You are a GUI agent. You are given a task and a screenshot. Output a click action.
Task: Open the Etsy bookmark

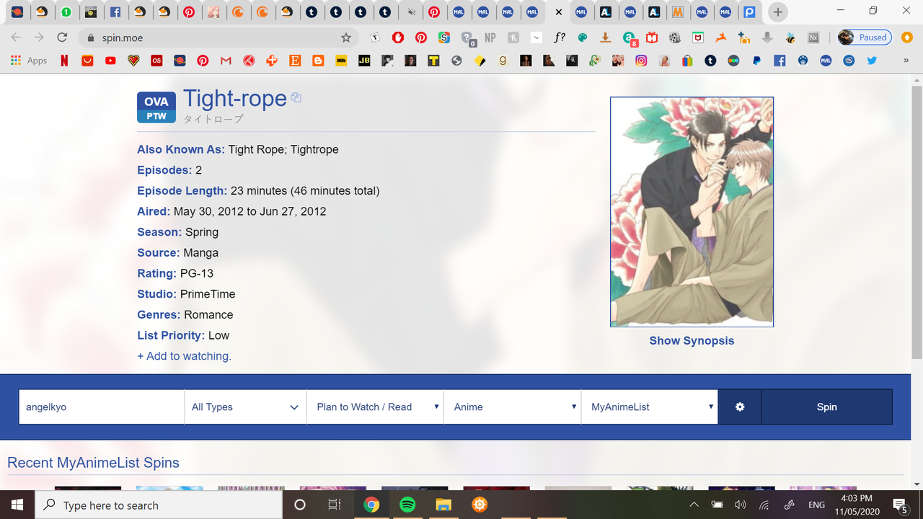pyautogui.click(x=295, y=61)
